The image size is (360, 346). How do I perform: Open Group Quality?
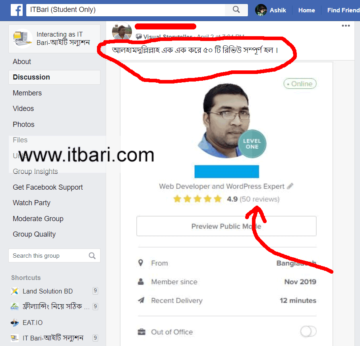34,234
